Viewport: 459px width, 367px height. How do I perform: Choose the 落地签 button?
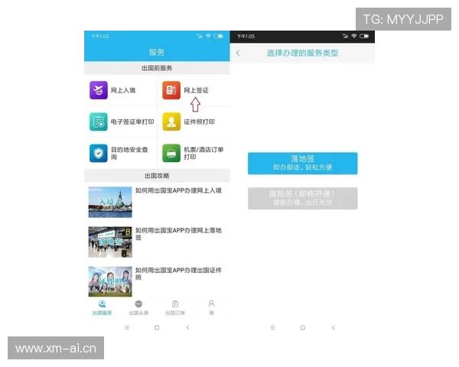[302, 164]
